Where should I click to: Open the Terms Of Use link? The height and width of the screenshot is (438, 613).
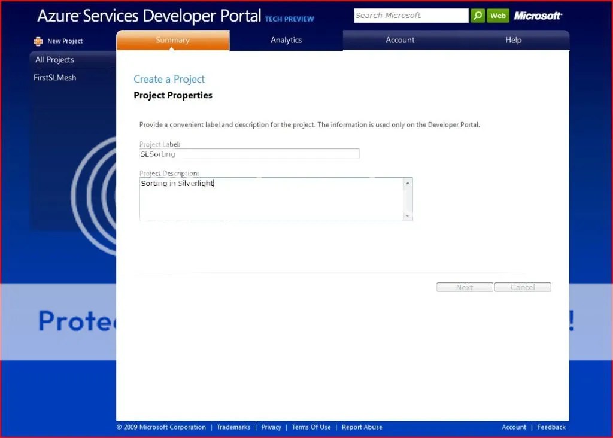[x=311, y=427]
